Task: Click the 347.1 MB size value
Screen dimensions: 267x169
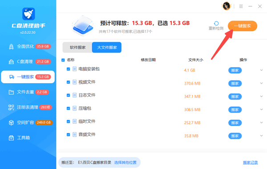Action: point(192,97)
